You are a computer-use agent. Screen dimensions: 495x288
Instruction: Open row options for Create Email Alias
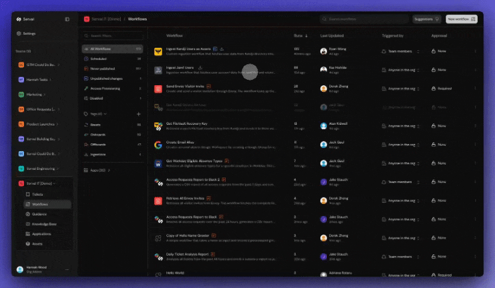click(475, 145)
